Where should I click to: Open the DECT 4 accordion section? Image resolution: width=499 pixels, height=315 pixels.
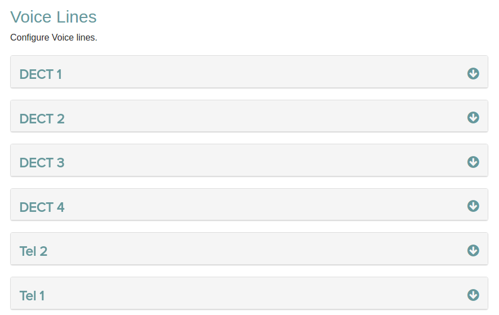click(249, 205)
